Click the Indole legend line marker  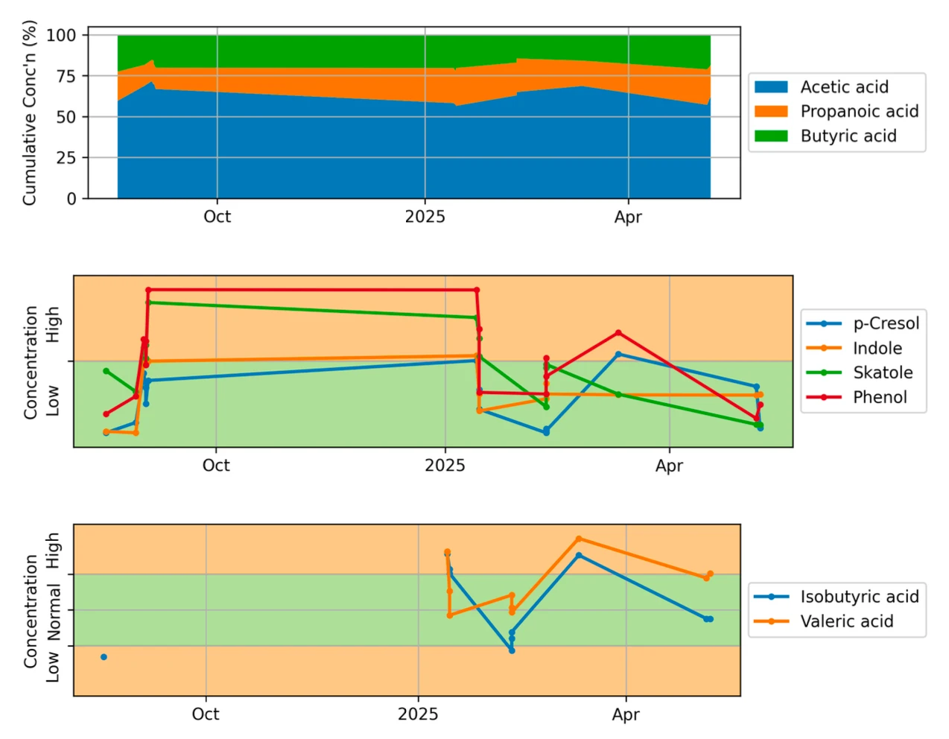click(824, 348)
